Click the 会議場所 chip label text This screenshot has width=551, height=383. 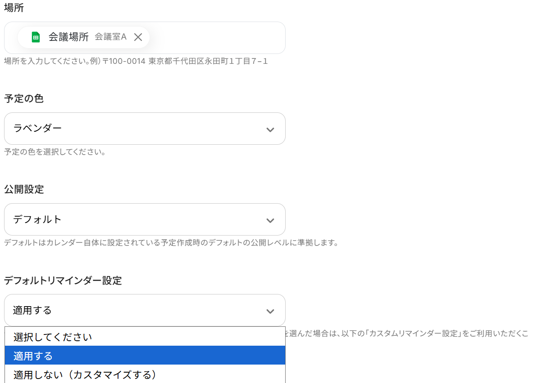pyautogui.click(x=68, y=37)
